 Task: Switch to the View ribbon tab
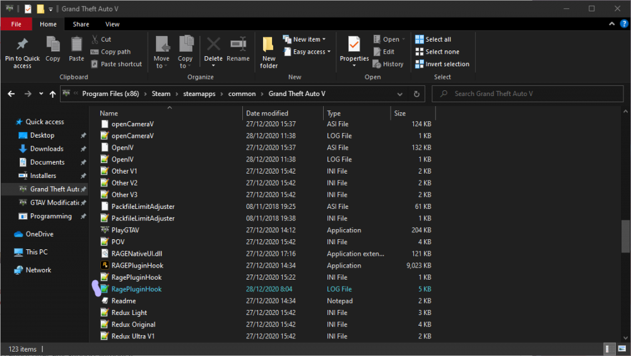(112, 24)
